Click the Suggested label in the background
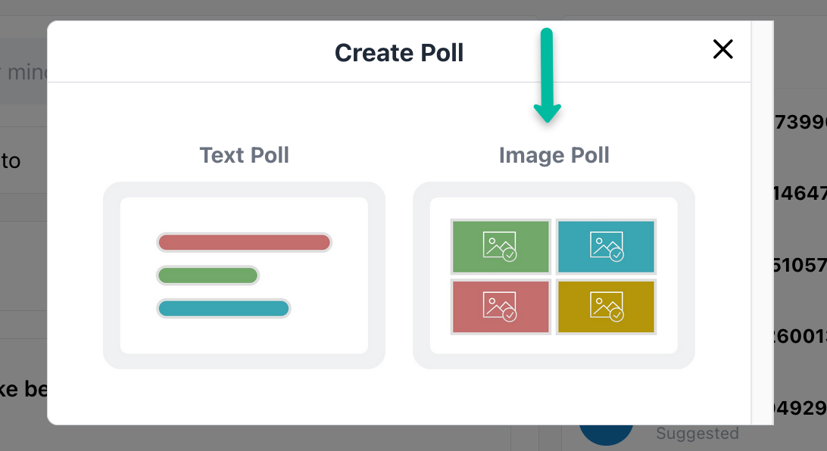Viewport: 827px width, 451px height. [696, 433]
